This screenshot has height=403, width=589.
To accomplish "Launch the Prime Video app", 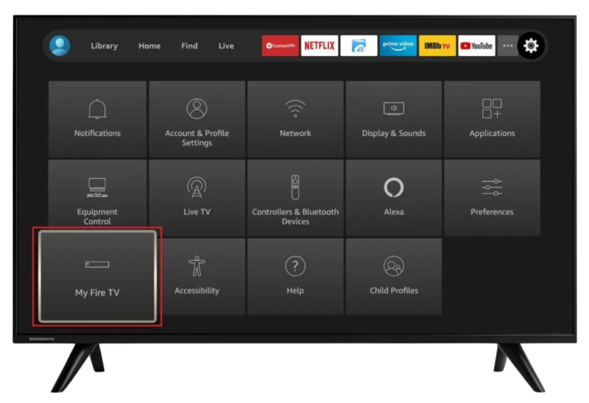I will (398, 46).
